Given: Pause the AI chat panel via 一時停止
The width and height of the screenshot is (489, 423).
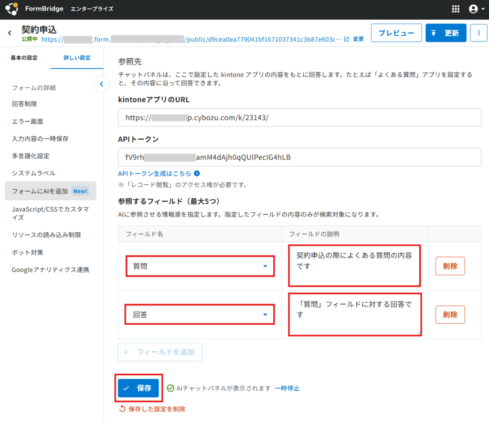Looking at the screenshot, I should 287,388.
